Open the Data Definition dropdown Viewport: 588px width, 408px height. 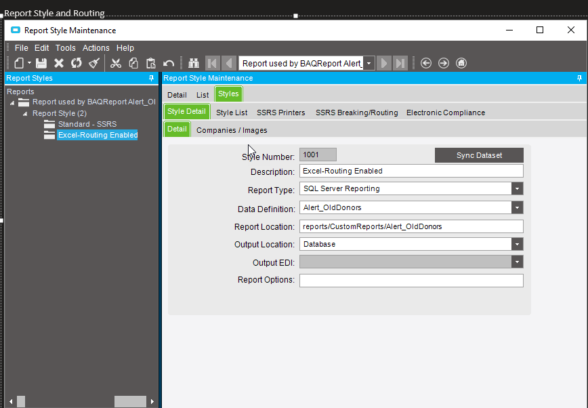517,207
